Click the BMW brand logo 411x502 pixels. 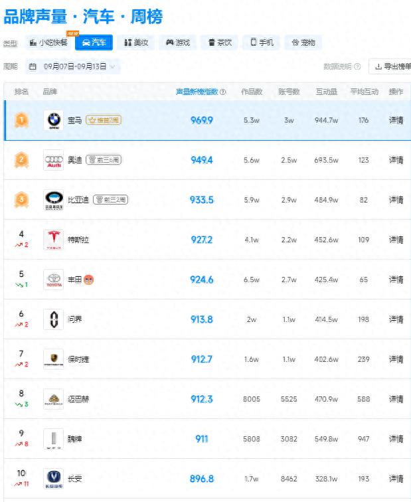coord(53,120)
